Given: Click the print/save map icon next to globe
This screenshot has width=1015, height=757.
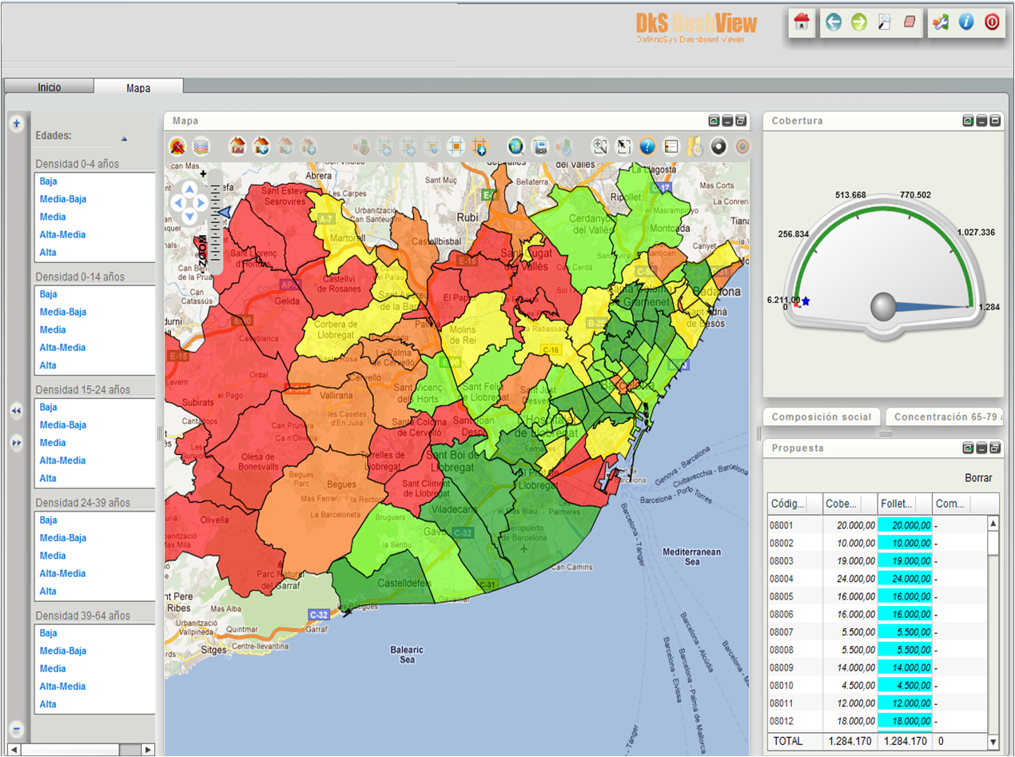Looking at the screenshot, I should pyautogui.click(x=539, y=146).
